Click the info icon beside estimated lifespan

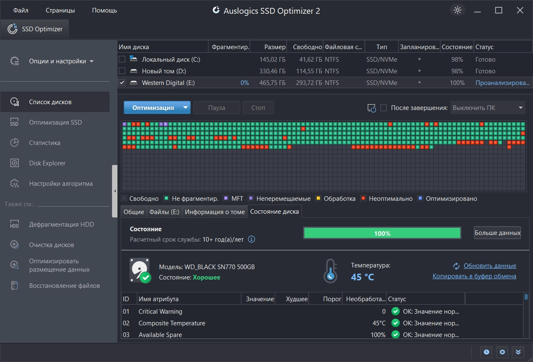(x=252, y=240)
